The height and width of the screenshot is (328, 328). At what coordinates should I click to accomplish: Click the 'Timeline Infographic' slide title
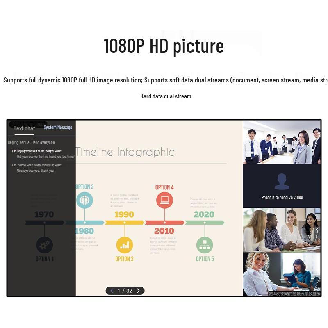coord(125,152)
